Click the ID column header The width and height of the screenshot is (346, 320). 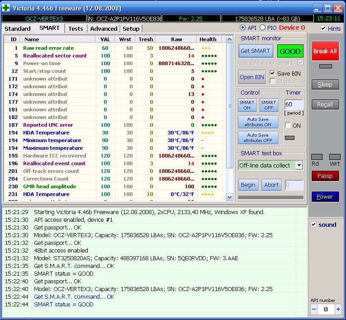point(12,39)
